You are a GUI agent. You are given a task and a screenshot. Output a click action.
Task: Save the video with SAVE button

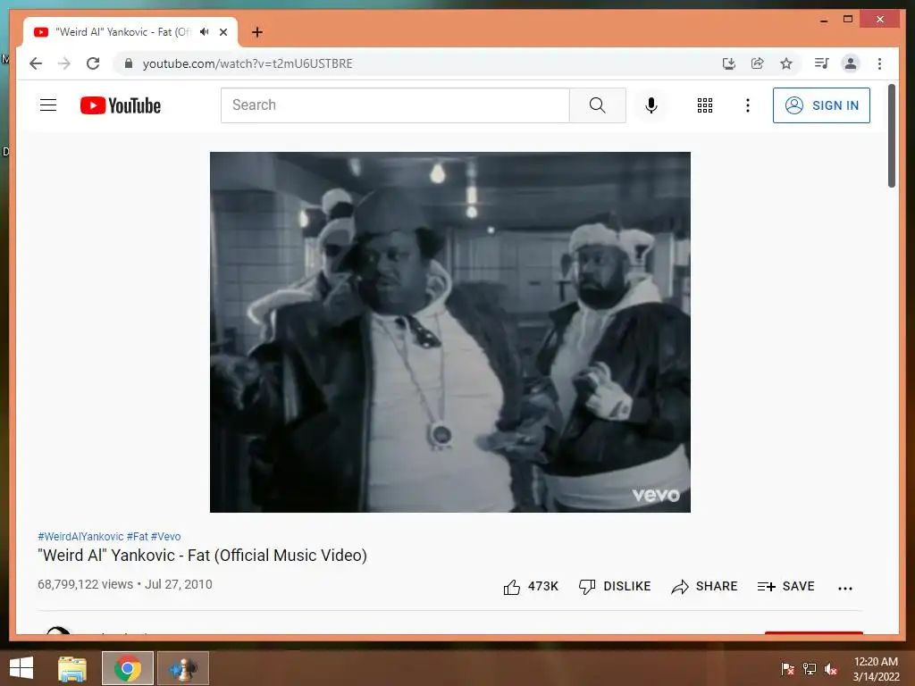(785, 587)
